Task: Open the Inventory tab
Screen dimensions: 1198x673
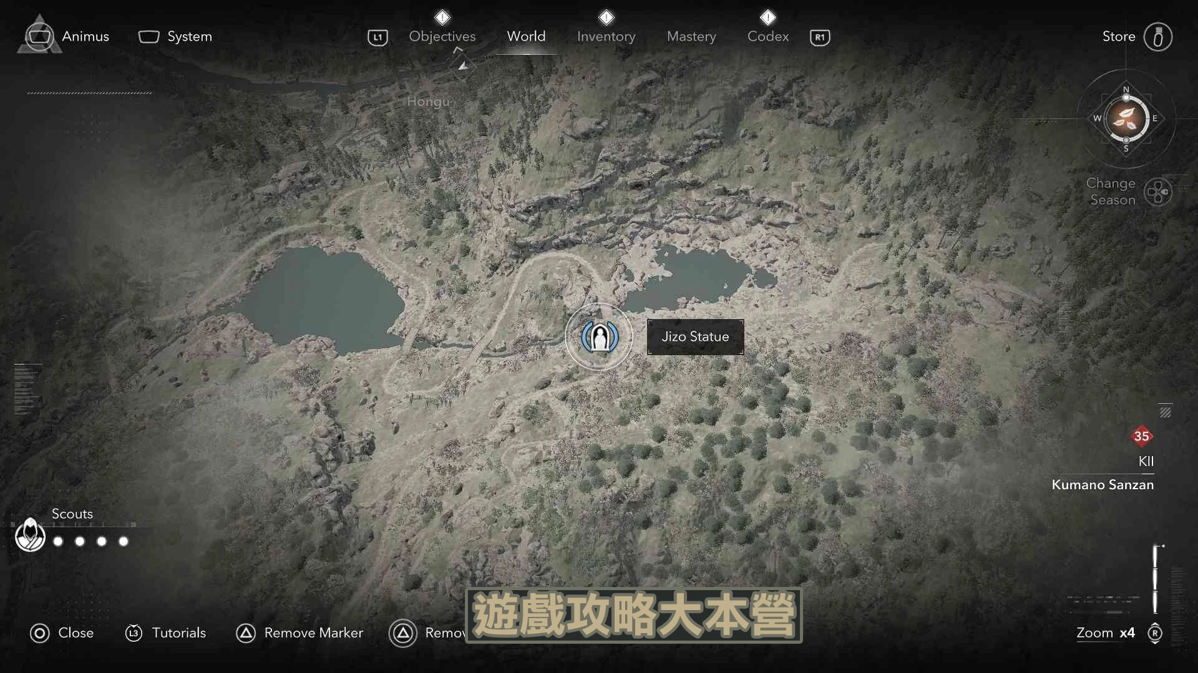Action: pos(606,37)
